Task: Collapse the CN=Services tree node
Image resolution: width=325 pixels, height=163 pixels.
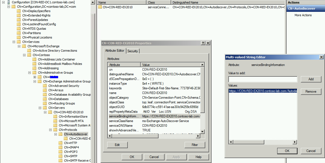Action: (14, 42)
